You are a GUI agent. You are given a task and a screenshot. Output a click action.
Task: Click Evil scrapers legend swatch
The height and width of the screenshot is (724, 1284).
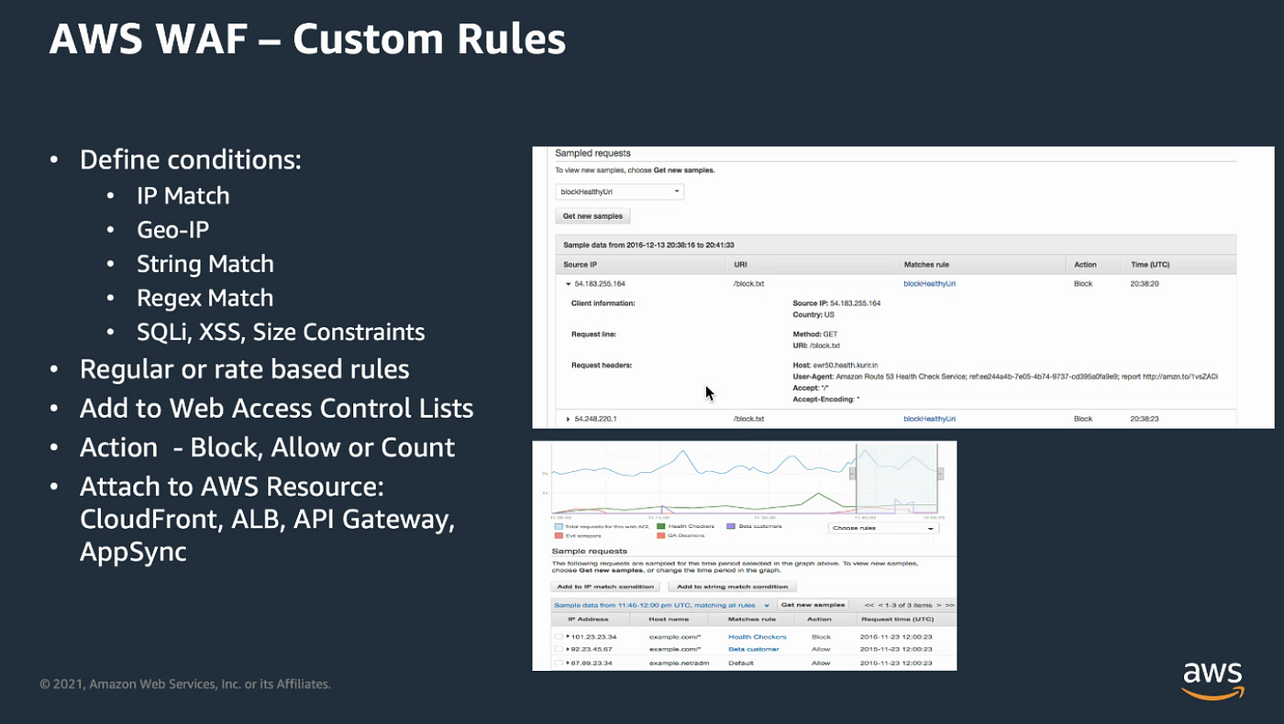(x=559, y=535)
